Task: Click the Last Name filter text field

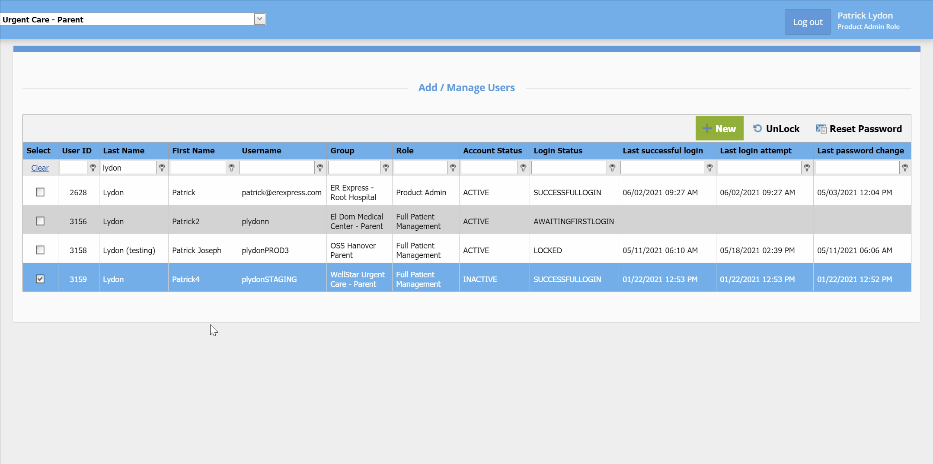Action: point(128,168)
